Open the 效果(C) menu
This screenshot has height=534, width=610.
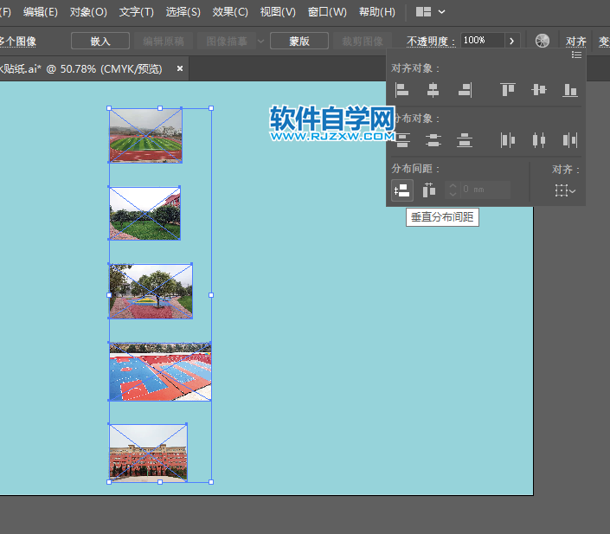229,12
